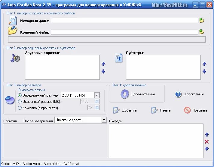Click inside the События log area
214x167 pixels.
[x=55, y=141]
